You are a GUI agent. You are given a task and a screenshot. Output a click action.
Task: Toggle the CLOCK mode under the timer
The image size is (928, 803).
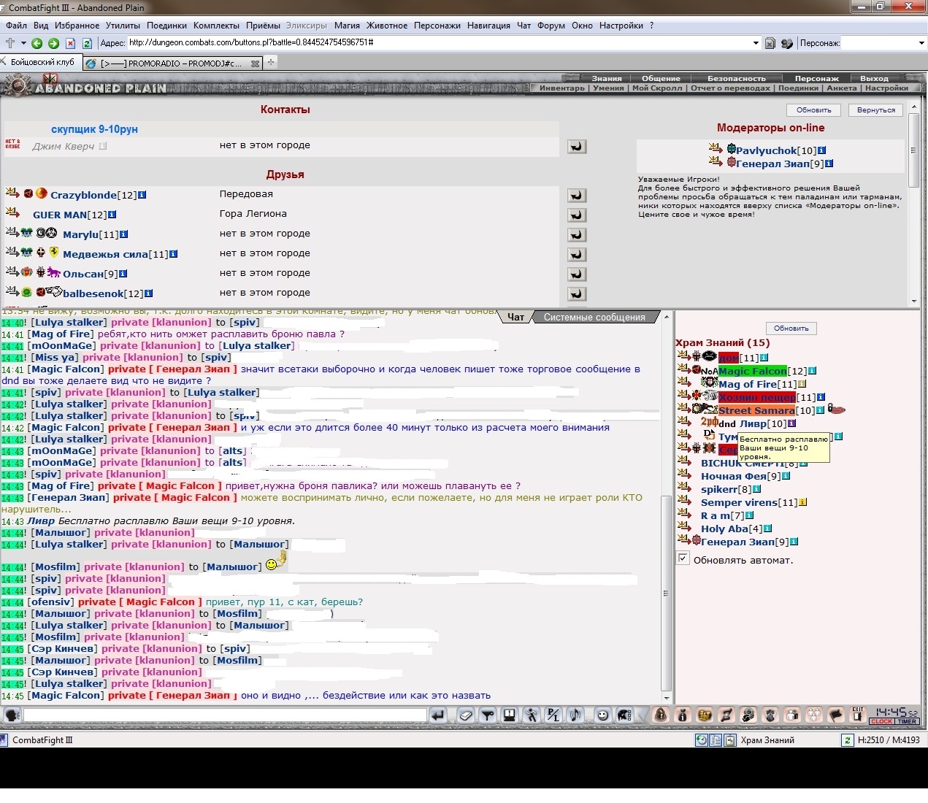click(881, 721)
